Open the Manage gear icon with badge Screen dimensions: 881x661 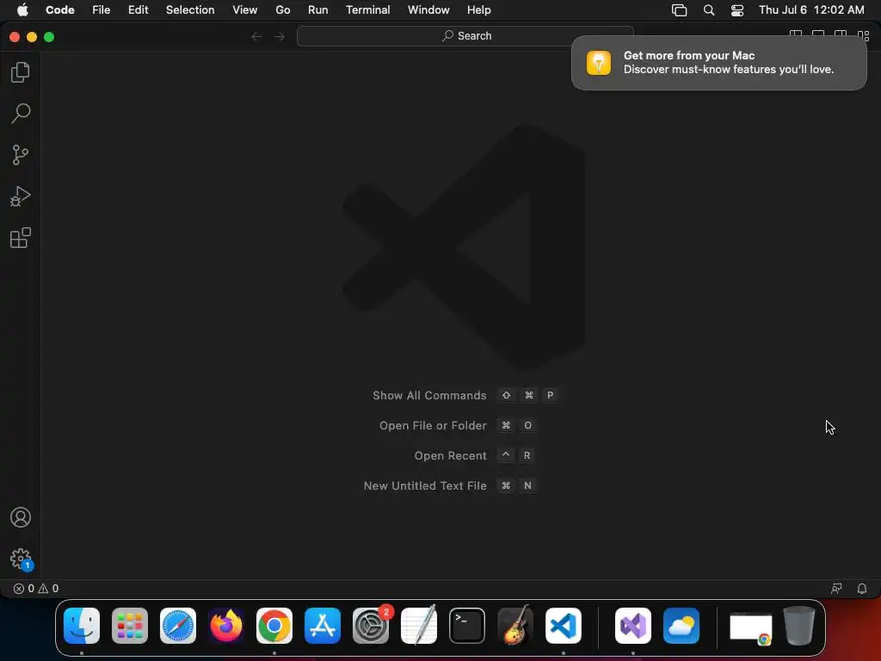tap(21, 559)
